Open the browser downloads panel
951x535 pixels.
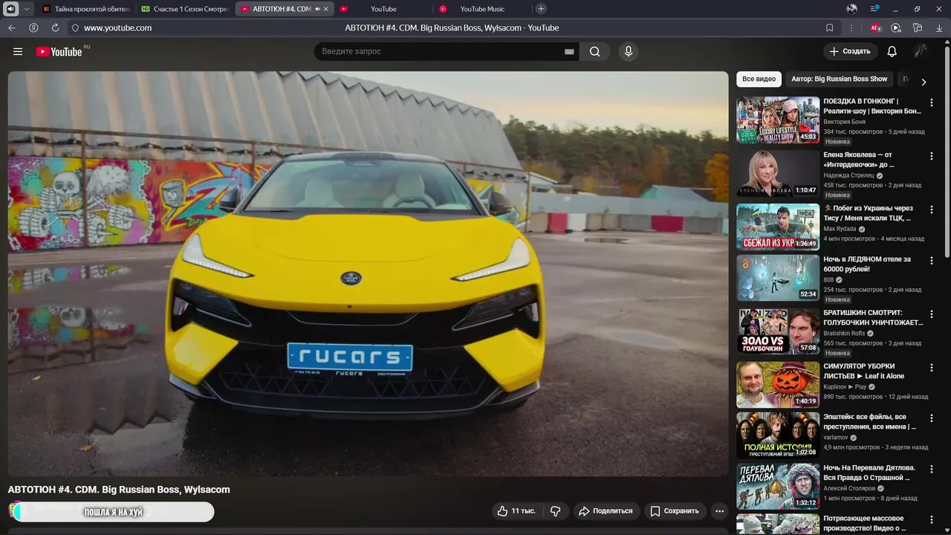940,27
